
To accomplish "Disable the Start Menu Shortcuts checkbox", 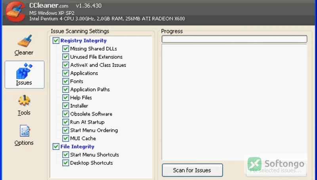I will [65, 155].
